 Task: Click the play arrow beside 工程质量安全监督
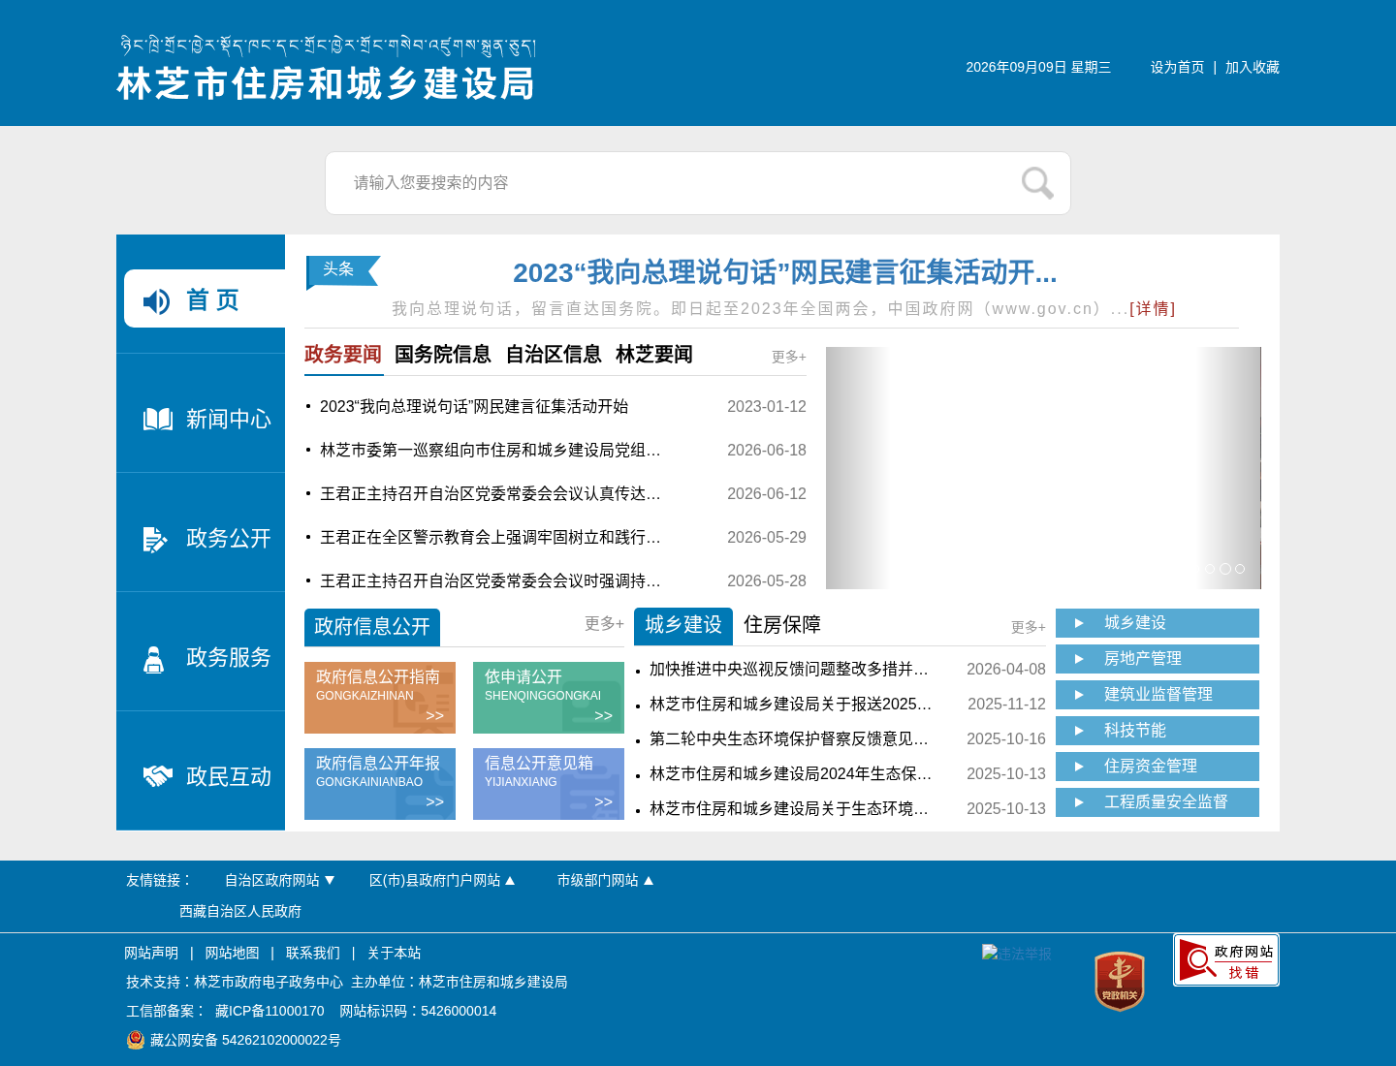pyautogui.click(x=1079, y=802)
